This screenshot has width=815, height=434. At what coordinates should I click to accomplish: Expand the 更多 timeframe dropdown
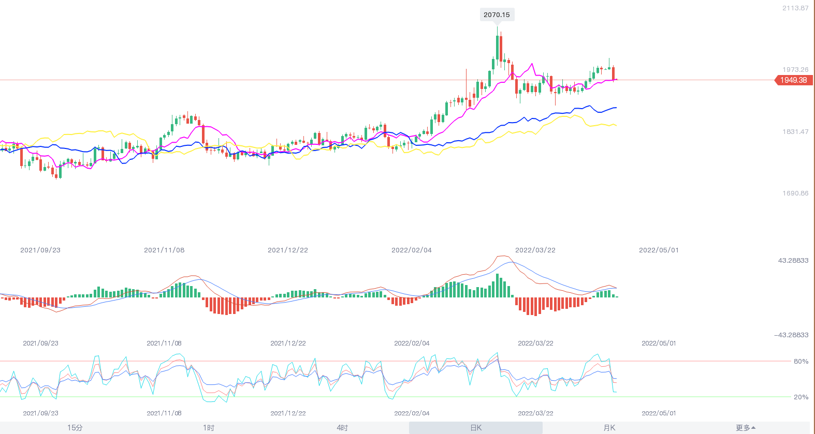[745, 428]
